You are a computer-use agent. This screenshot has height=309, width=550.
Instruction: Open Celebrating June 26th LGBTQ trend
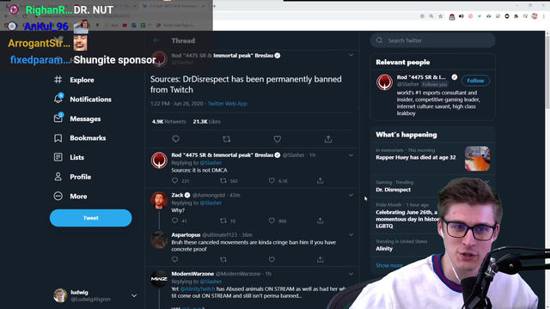(406, 219)
